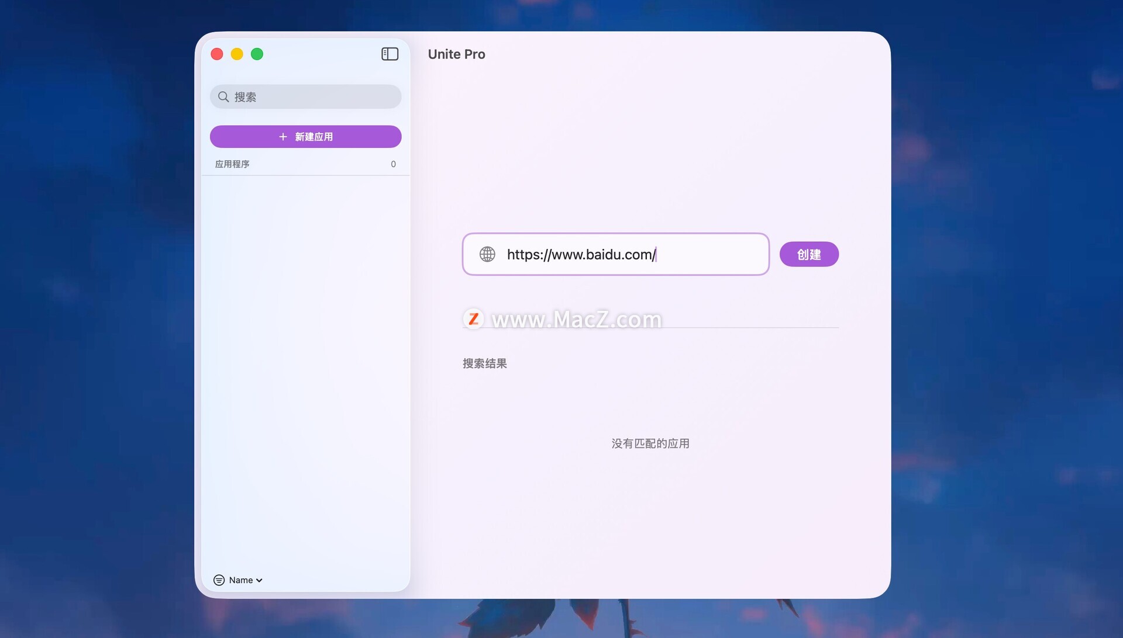Click the 搜索结果 heading
Viewport: 1123px width, 638px height.
(x=484, y=363)
